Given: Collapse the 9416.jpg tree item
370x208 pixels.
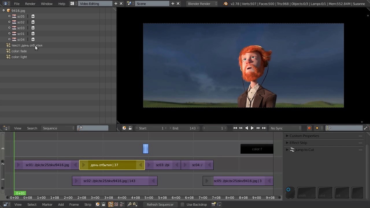Looking at the screenshot, I should coord(3,10).
